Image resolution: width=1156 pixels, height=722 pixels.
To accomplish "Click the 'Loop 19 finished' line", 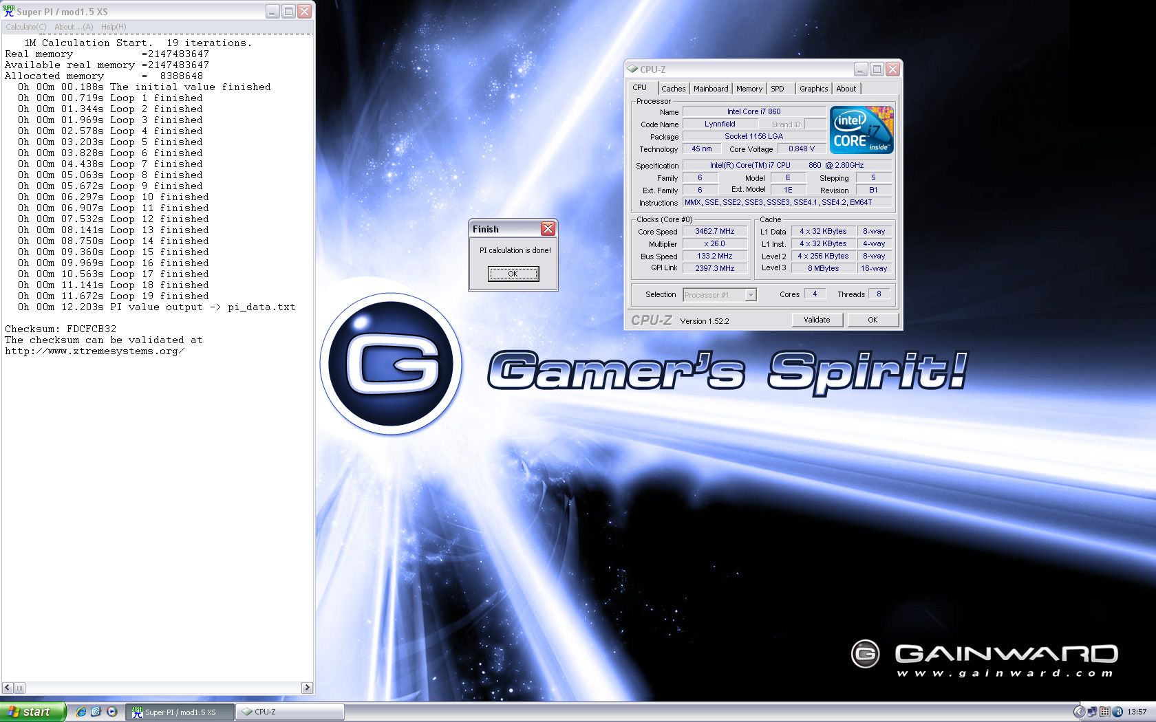I will [114, 296].
